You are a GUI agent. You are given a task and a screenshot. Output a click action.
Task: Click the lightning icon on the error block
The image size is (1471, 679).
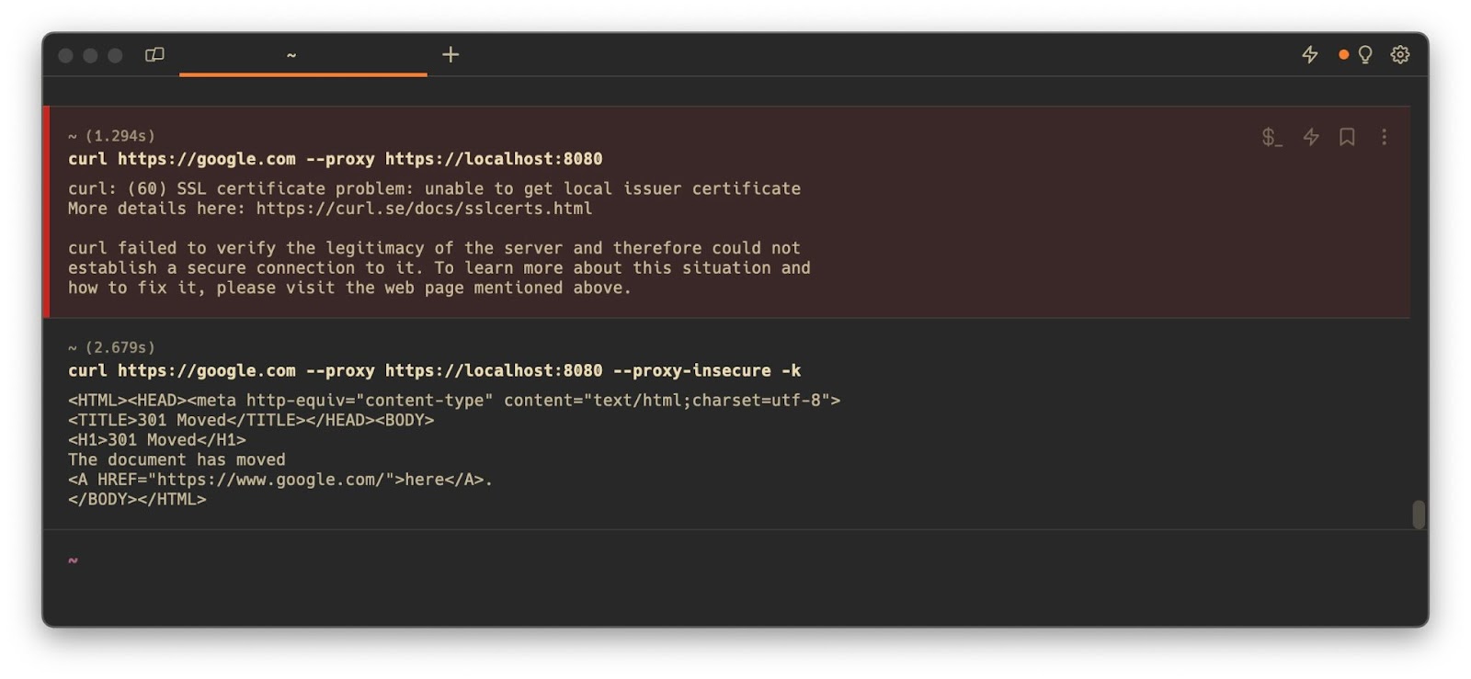coord(1311,137)
